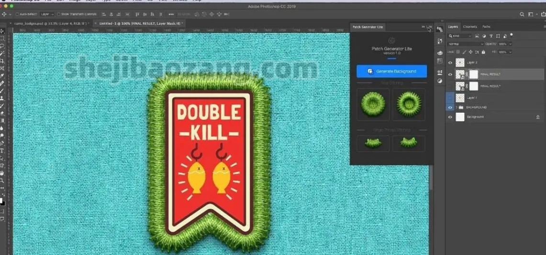Hide the bottom Background layer eye
This screenshot has width=546, height=255.
(x=450, y=117)
